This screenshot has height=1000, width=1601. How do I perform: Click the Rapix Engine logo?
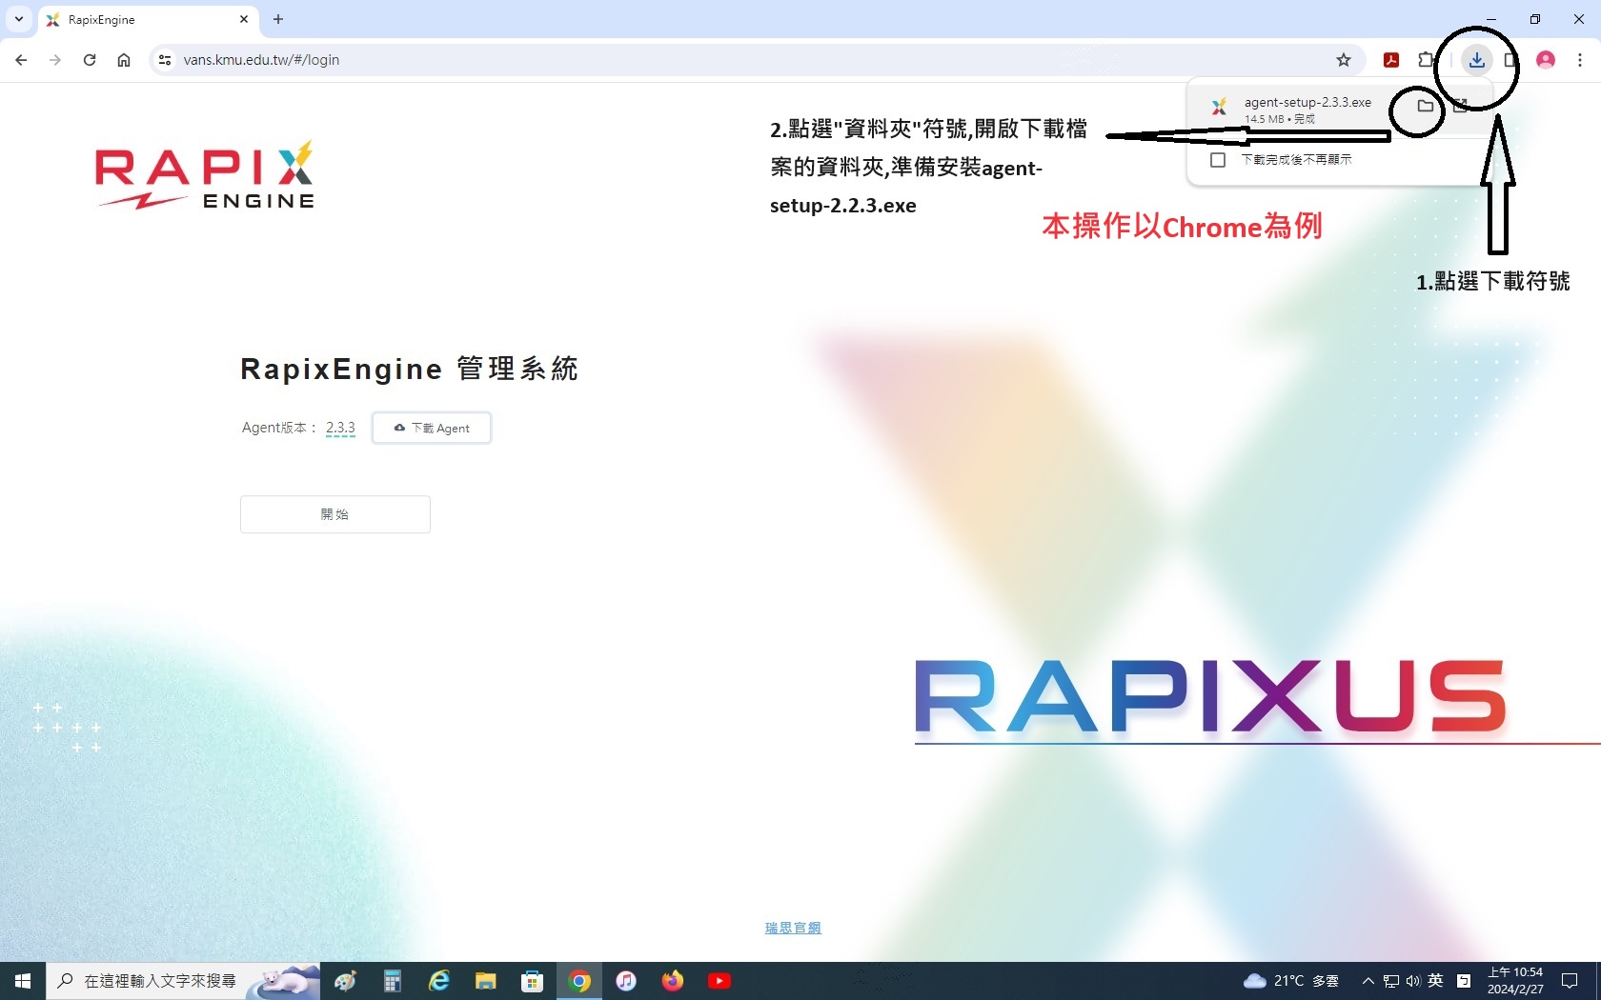(x=205, y=175)
